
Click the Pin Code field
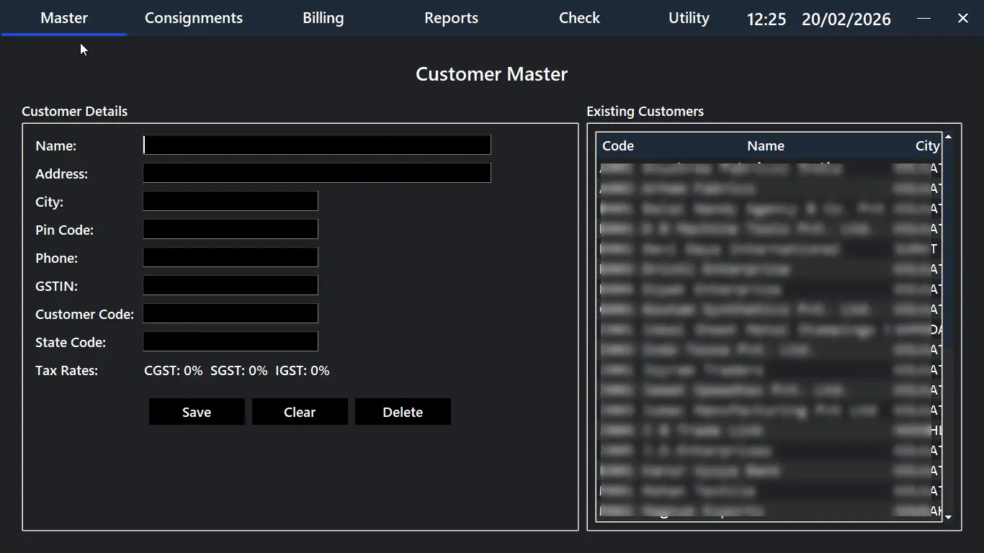point(231,230)
